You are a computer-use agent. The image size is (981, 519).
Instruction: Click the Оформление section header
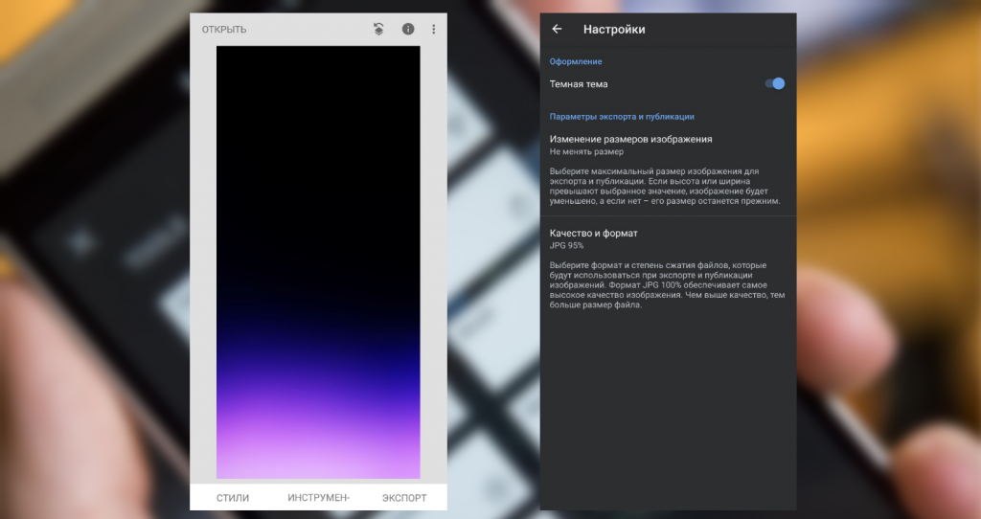pos(576,61)
